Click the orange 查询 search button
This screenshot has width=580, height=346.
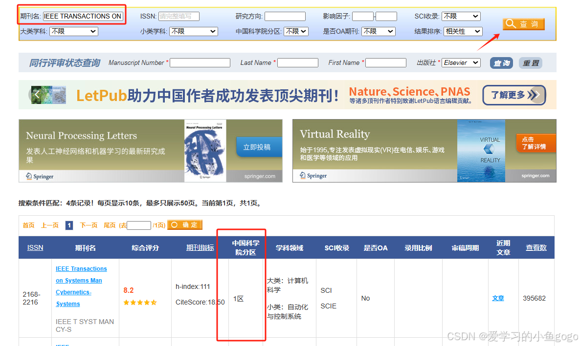(x=523, y=24)
